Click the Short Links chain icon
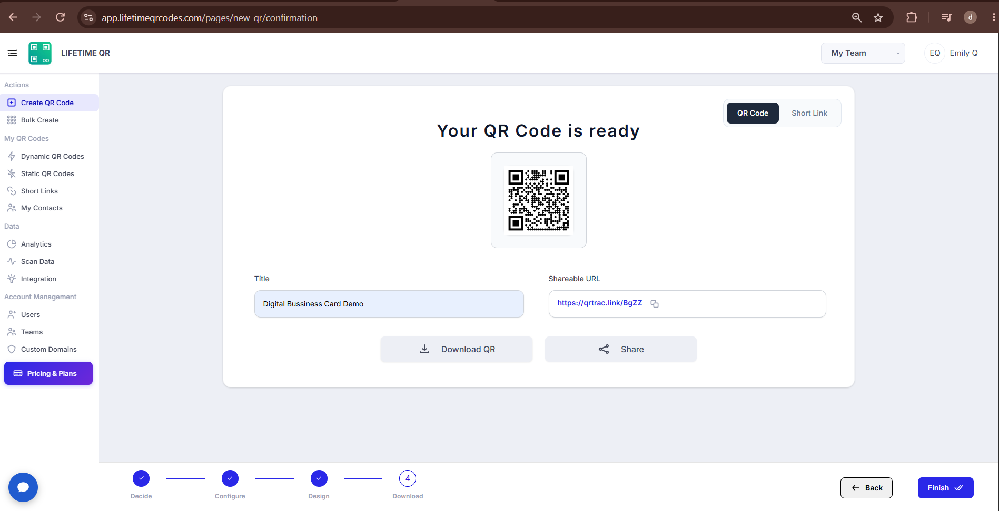The image size is (999, 511). (x=12, y=191)
